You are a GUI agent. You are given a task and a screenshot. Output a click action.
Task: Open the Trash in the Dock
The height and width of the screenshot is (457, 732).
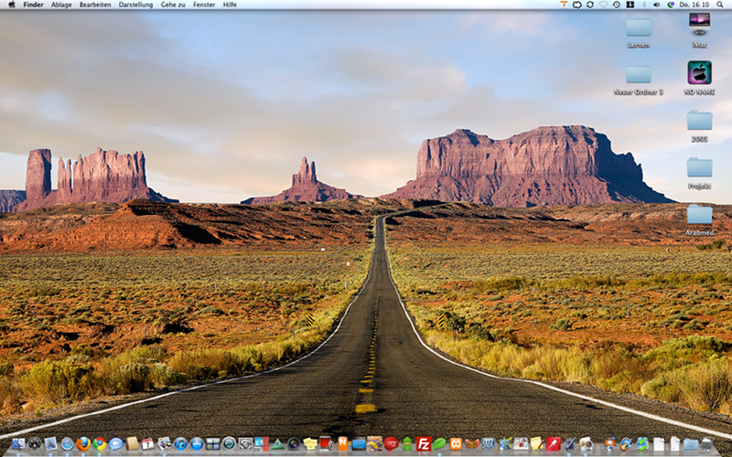tap(707, 444)
